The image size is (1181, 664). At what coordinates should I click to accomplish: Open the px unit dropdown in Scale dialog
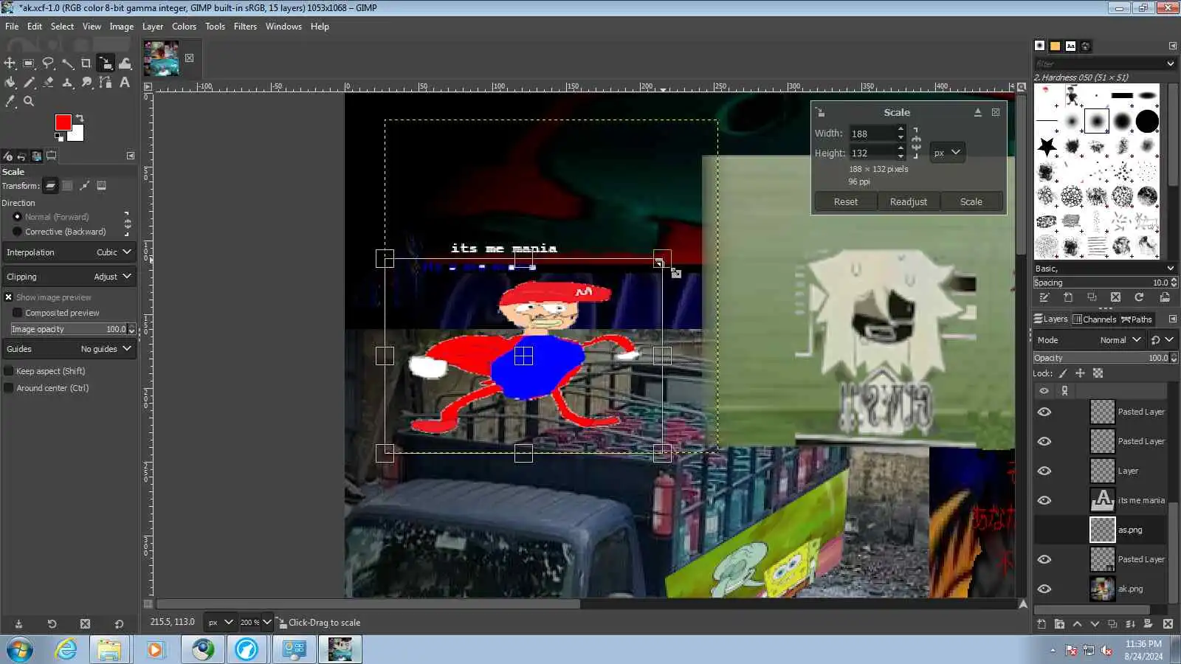coord(947,153)
